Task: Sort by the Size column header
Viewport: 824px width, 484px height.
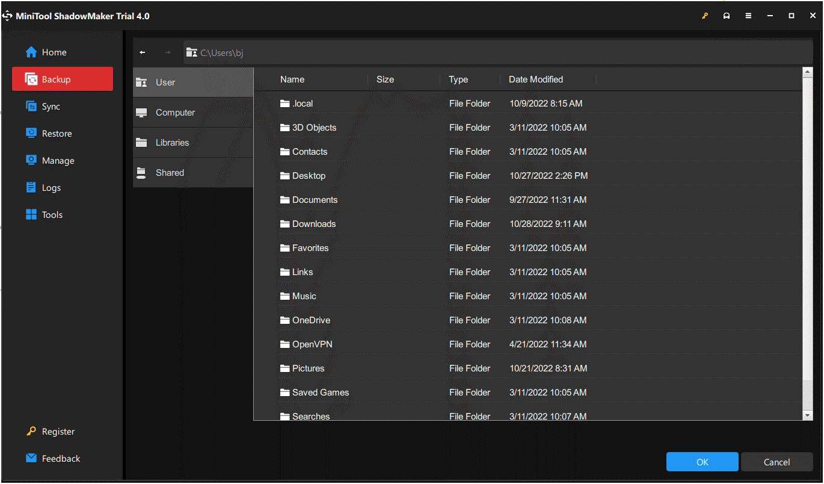Action: 386,79
